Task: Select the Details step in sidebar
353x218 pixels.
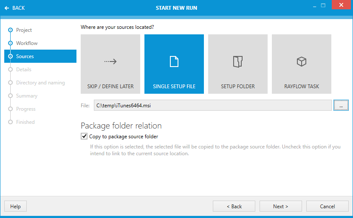Action: click(24, 70)
